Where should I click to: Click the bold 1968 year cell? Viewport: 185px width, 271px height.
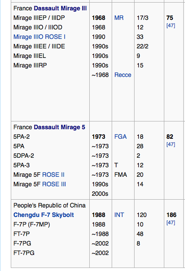point(99,18)
